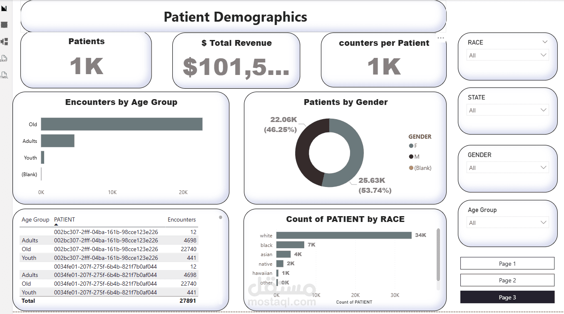564x314 pixels.
Task: Click the sort arrow under PATIENT column
Action: pyautogui.click(x=56, y=225)
